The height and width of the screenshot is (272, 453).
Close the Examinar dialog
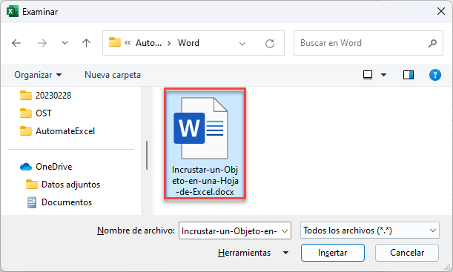pos(441,11)
